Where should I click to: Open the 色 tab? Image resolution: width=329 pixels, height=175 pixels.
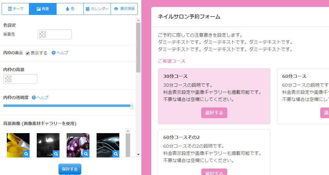coord(70,9)
